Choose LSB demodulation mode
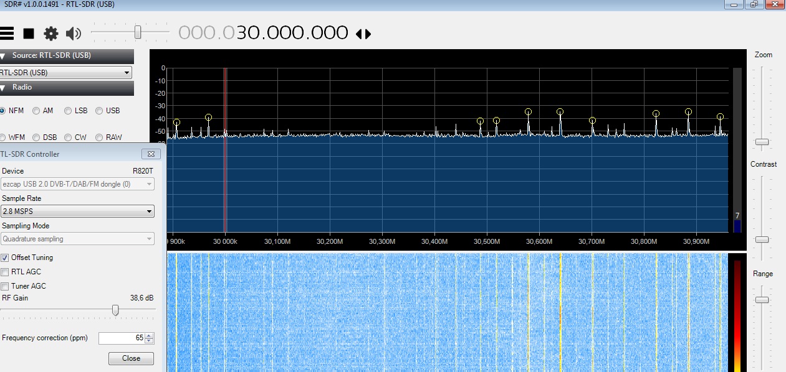Viewport: 786px width, 372px height. pos(68,111)
